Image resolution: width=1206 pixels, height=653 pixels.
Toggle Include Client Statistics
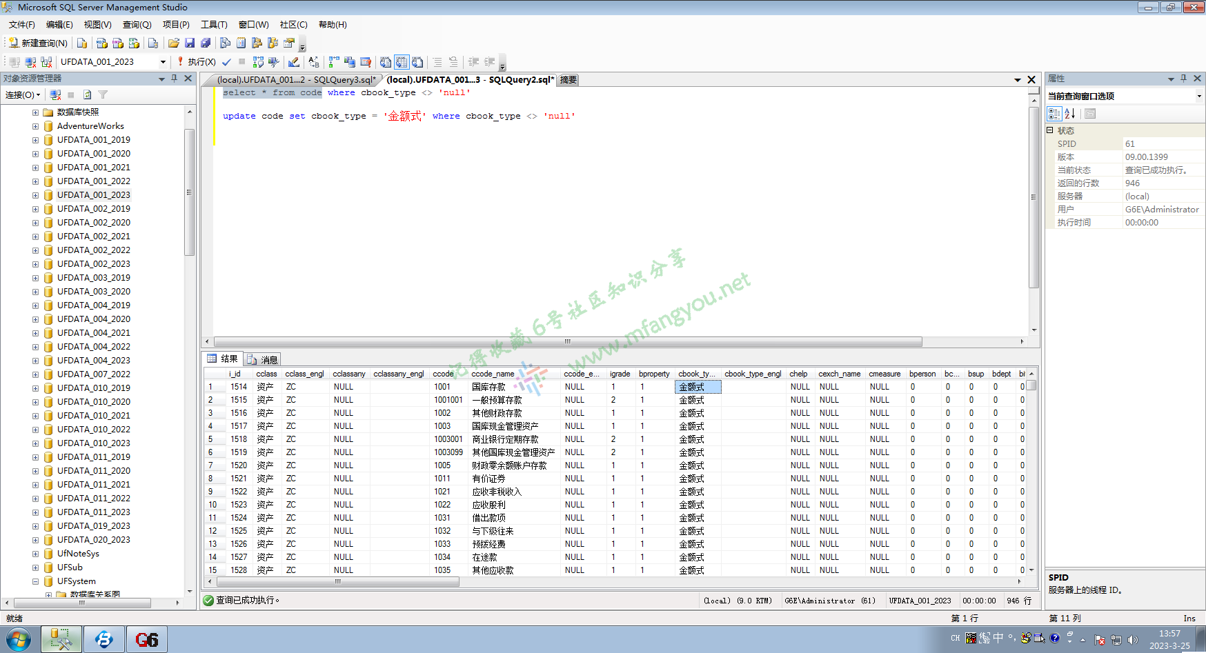click(x=350, y=61)
